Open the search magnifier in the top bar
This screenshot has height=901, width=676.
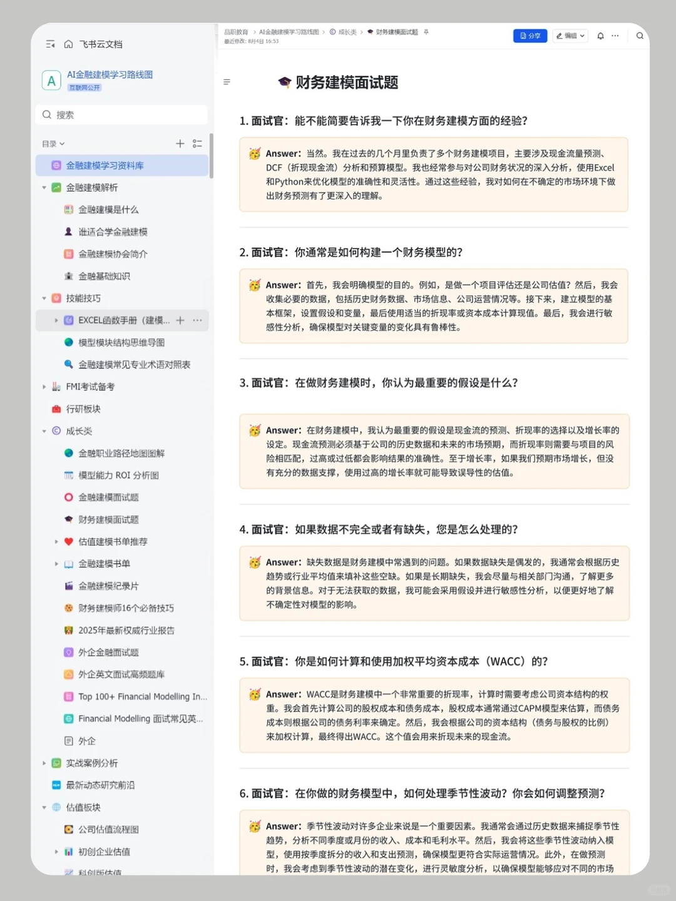tap(640, 36)
